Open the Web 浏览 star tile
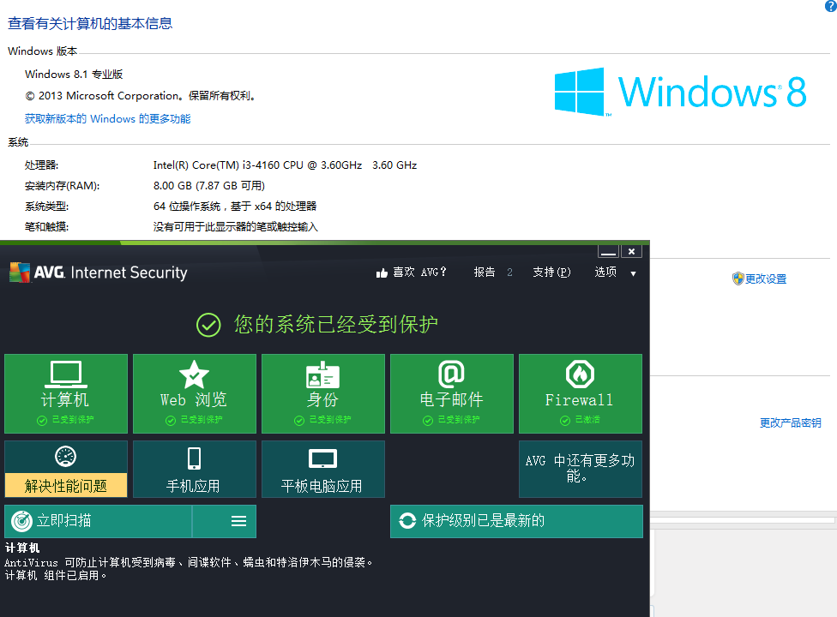Image resolution: width=837 pixels, height=617 pixels. coord(195,393)
